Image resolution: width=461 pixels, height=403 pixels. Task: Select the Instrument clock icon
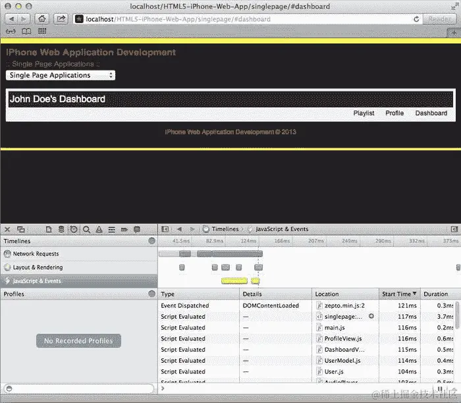coord(74,229)
